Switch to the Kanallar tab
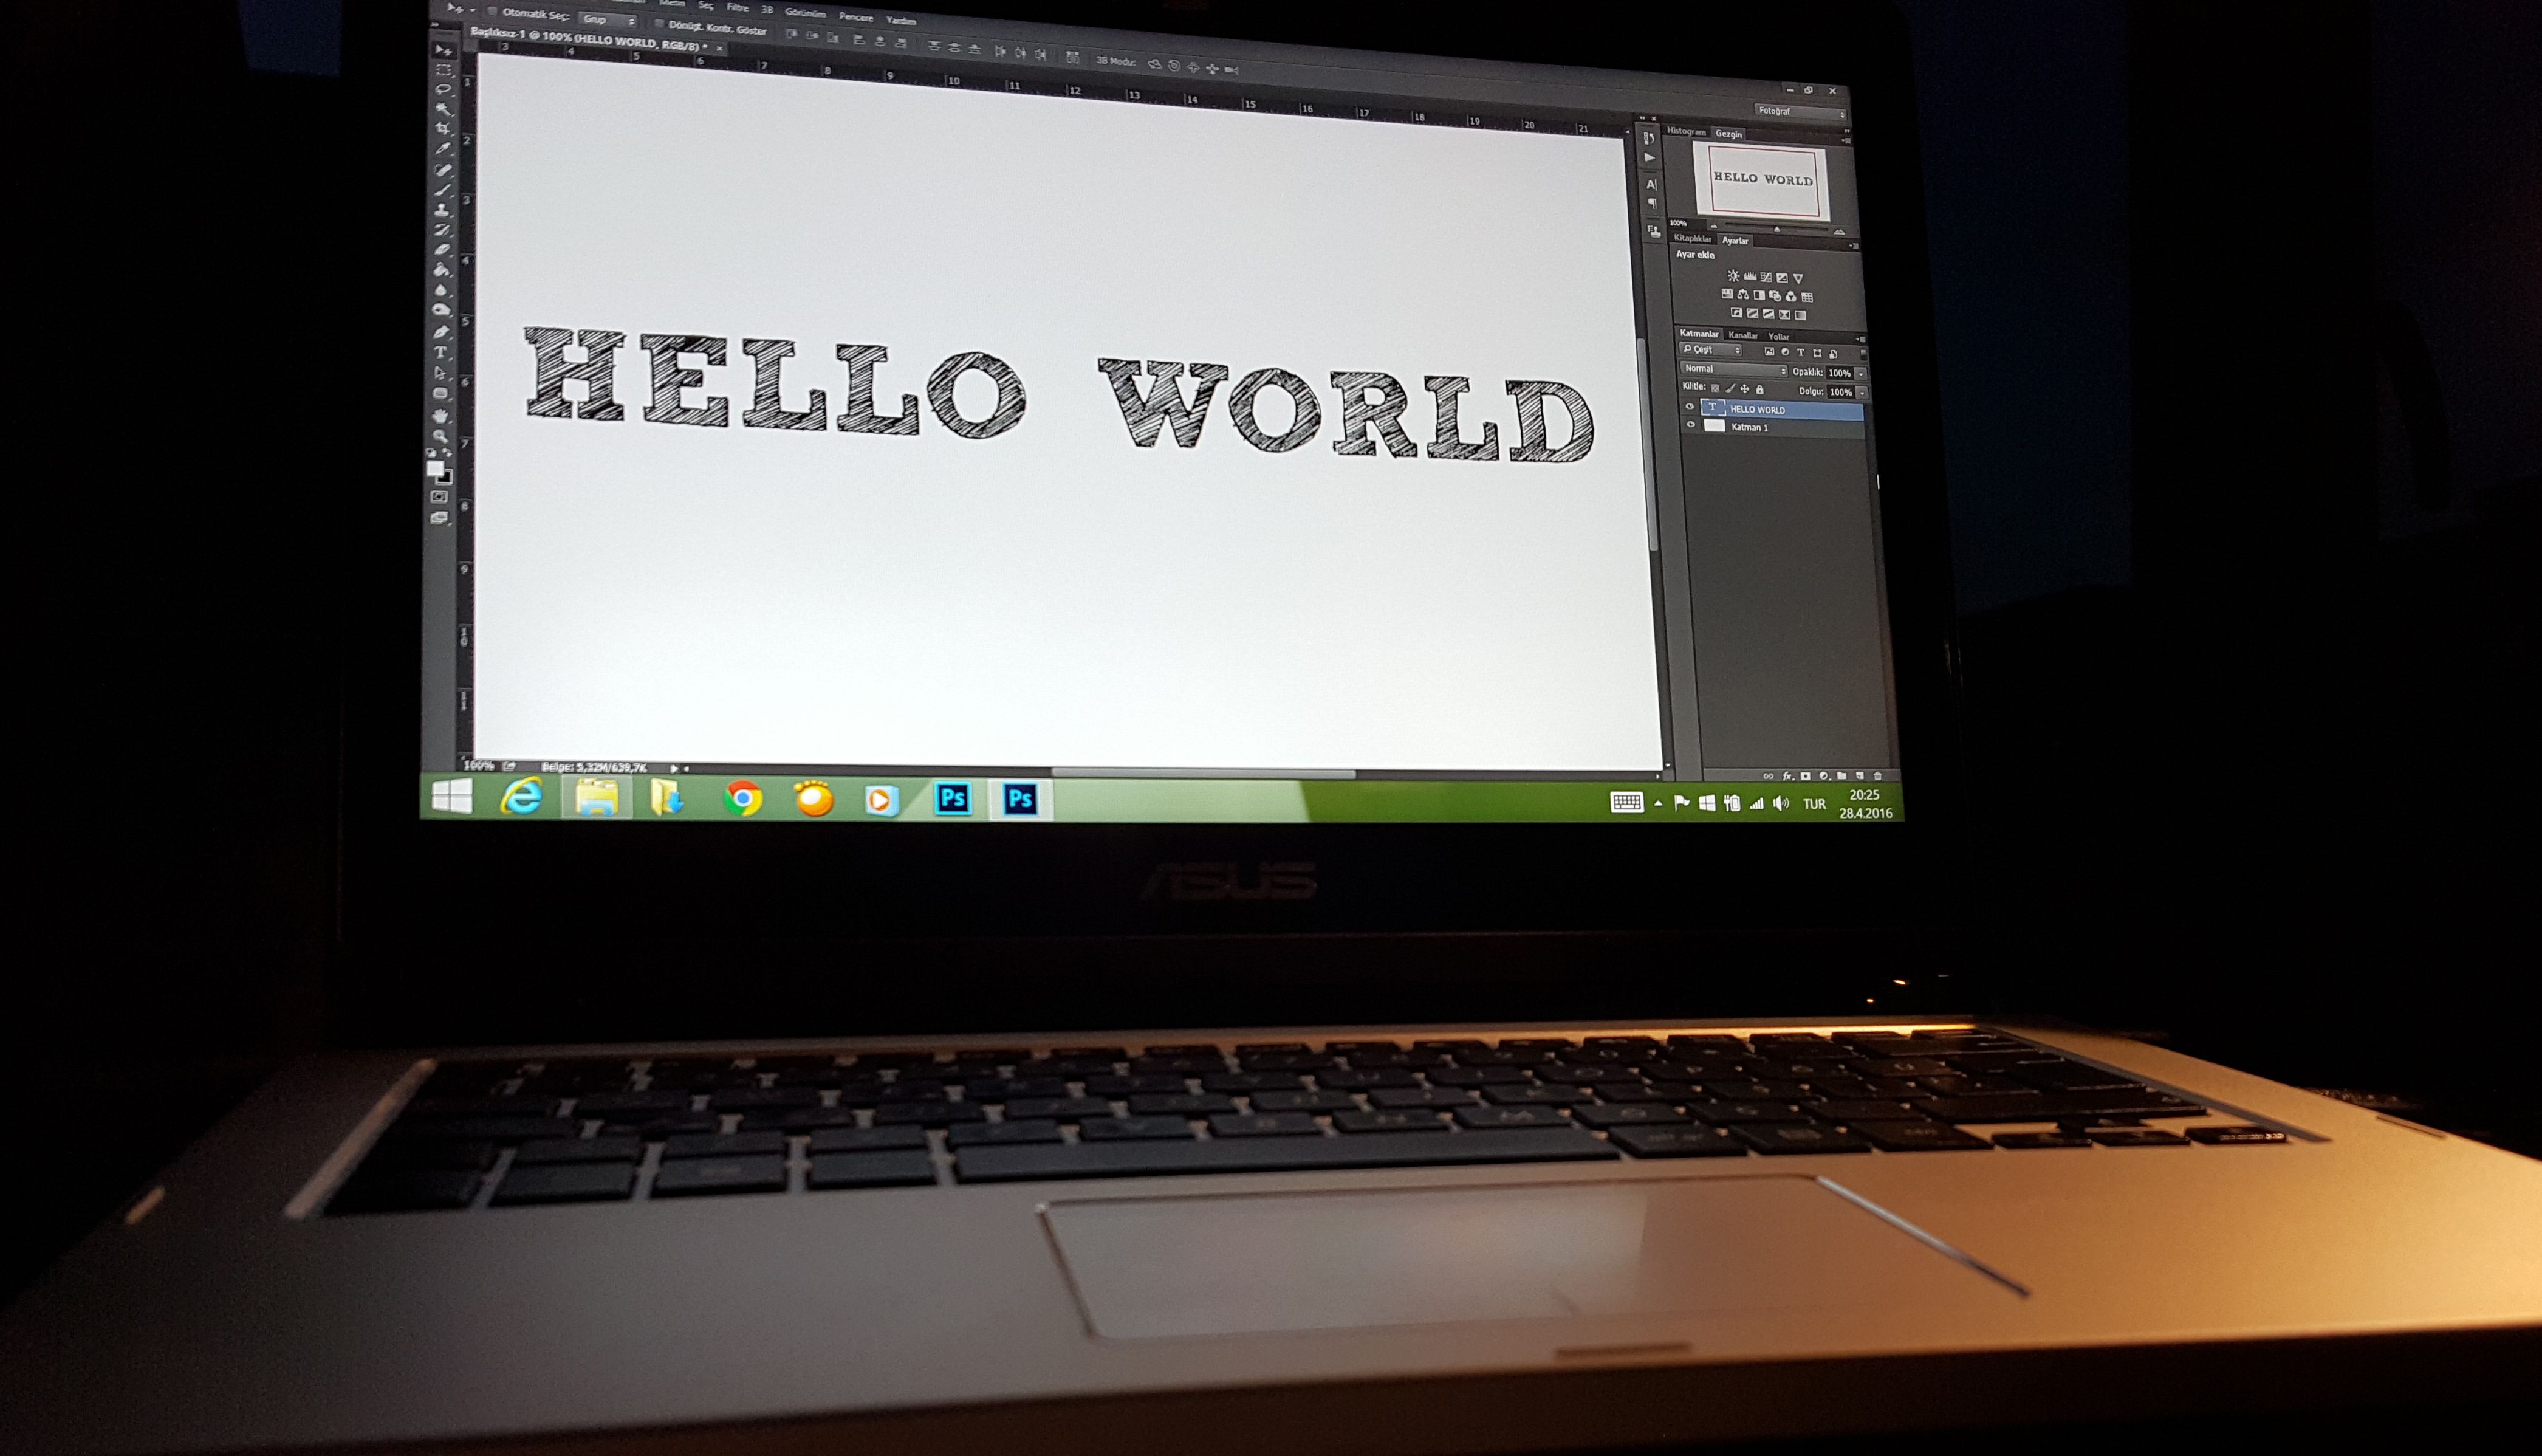 click(x=1743, y=335)
